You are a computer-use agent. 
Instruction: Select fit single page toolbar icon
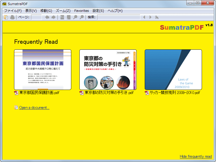(69, 17)
